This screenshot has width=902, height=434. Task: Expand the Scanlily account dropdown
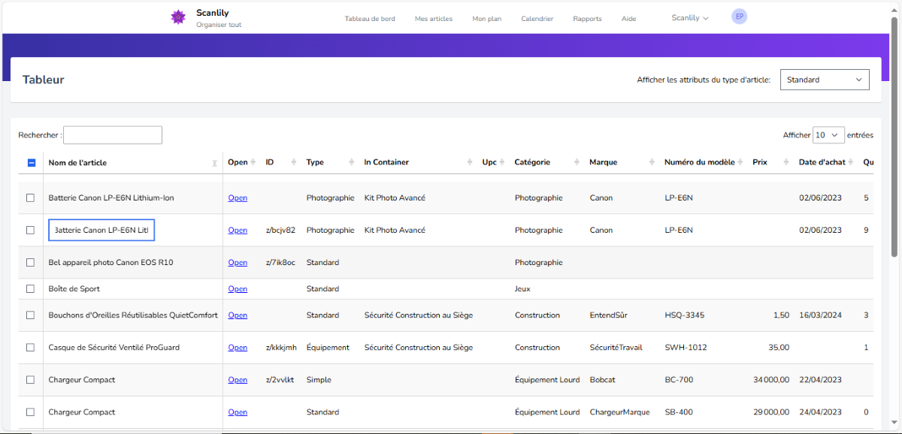(690, 18)
